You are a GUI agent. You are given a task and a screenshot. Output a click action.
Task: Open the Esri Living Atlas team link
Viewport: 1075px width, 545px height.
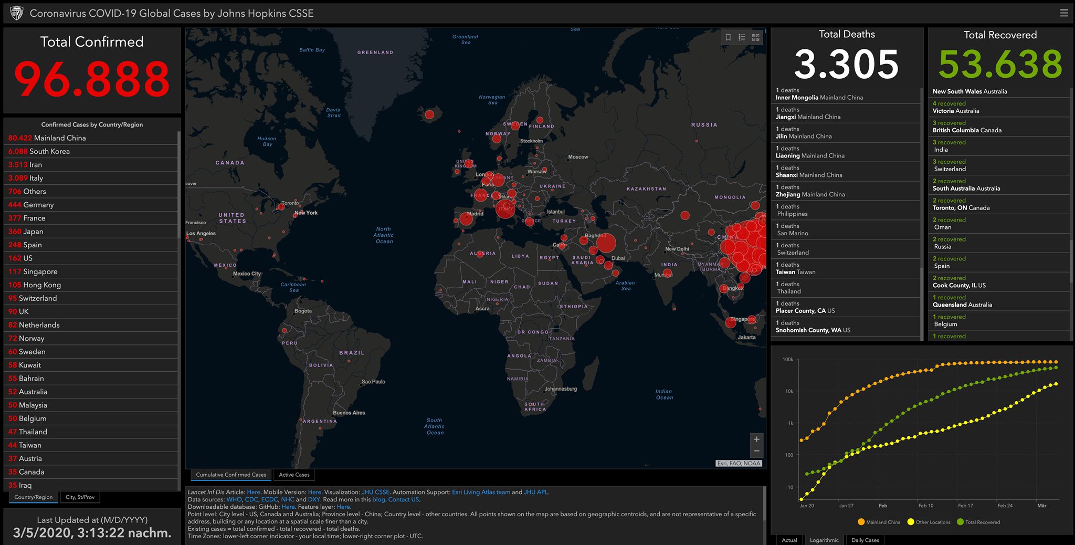point(481,492)
